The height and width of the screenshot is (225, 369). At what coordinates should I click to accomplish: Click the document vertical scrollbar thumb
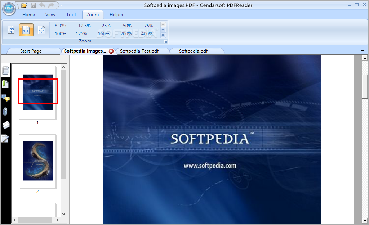(x=365, y=86)
